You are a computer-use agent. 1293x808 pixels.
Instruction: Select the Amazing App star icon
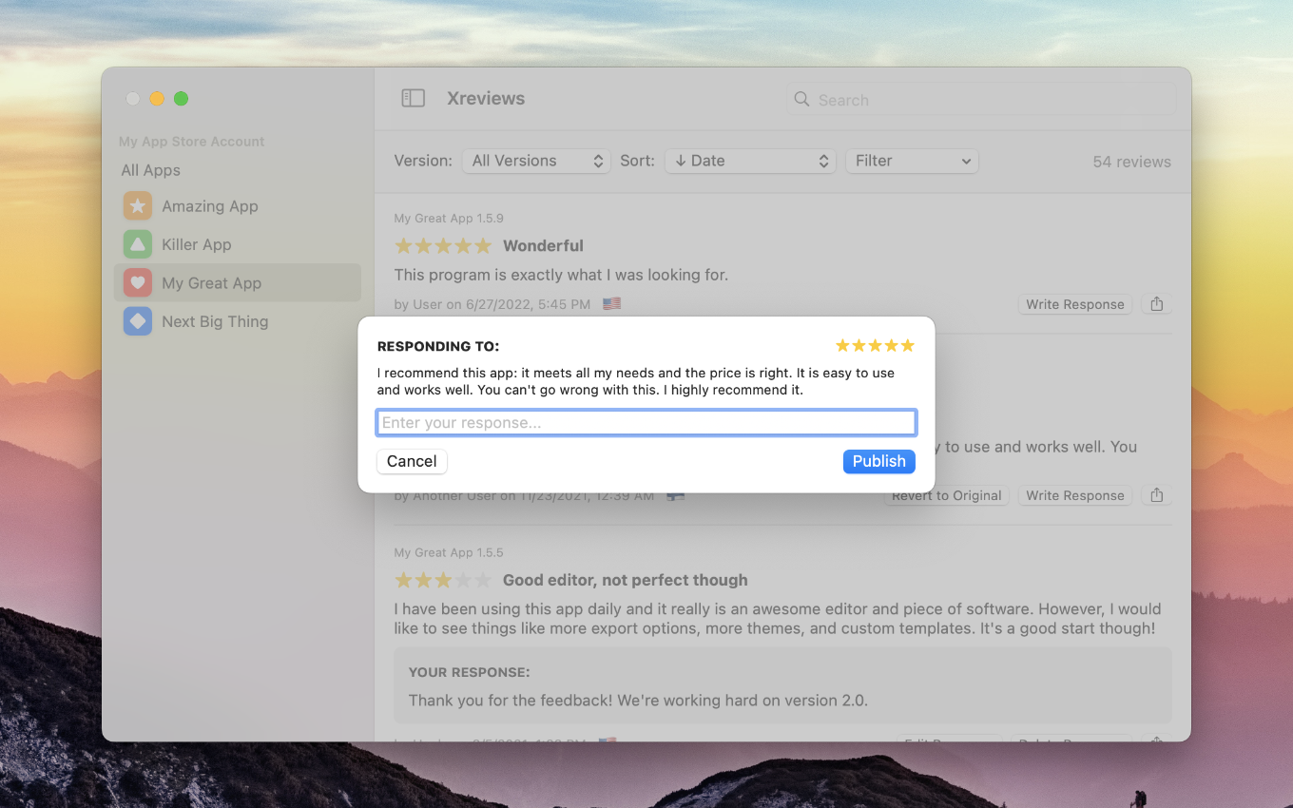point(138,206)
